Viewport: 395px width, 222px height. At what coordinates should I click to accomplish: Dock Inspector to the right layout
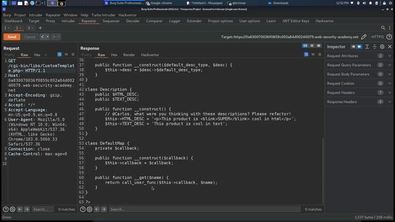click(359, 47)
